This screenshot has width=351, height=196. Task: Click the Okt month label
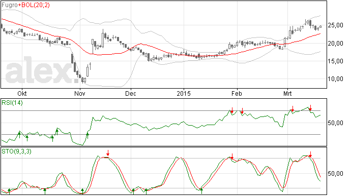point(22,93)
